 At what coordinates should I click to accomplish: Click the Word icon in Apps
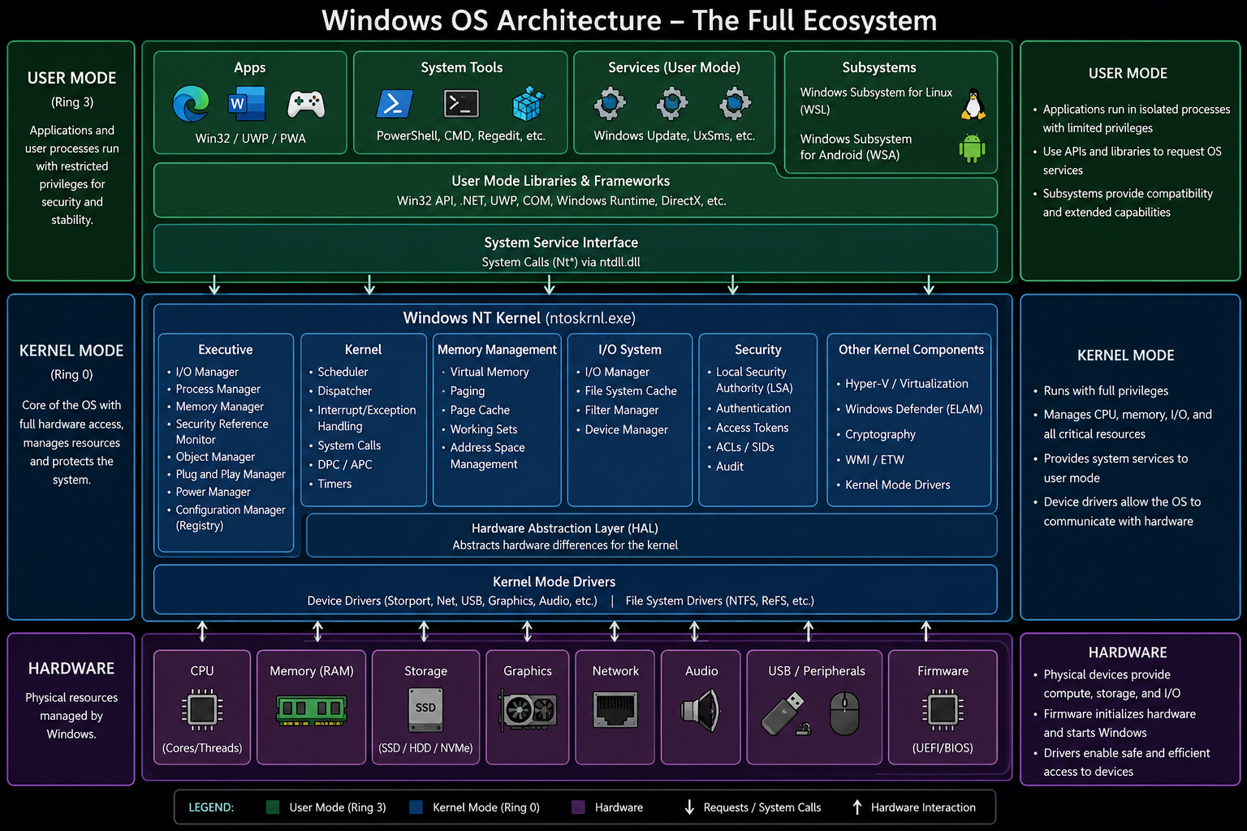pyautogui.click(x=248, y=104)
